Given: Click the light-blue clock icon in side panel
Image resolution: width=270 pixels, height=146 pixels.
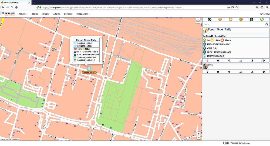Looking at the screenshot, I should coord(204,56).
